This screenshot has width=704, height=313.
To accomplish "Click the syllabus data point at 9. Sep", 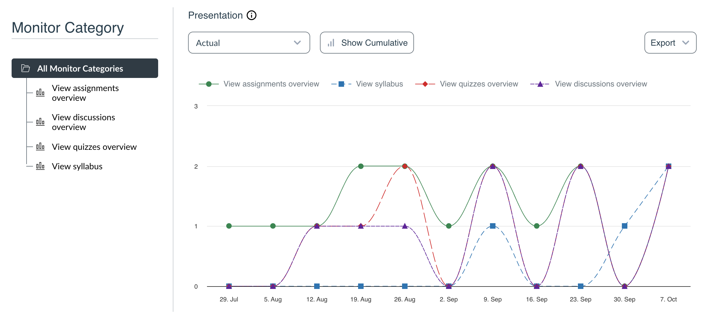I will tap(492, 226).
